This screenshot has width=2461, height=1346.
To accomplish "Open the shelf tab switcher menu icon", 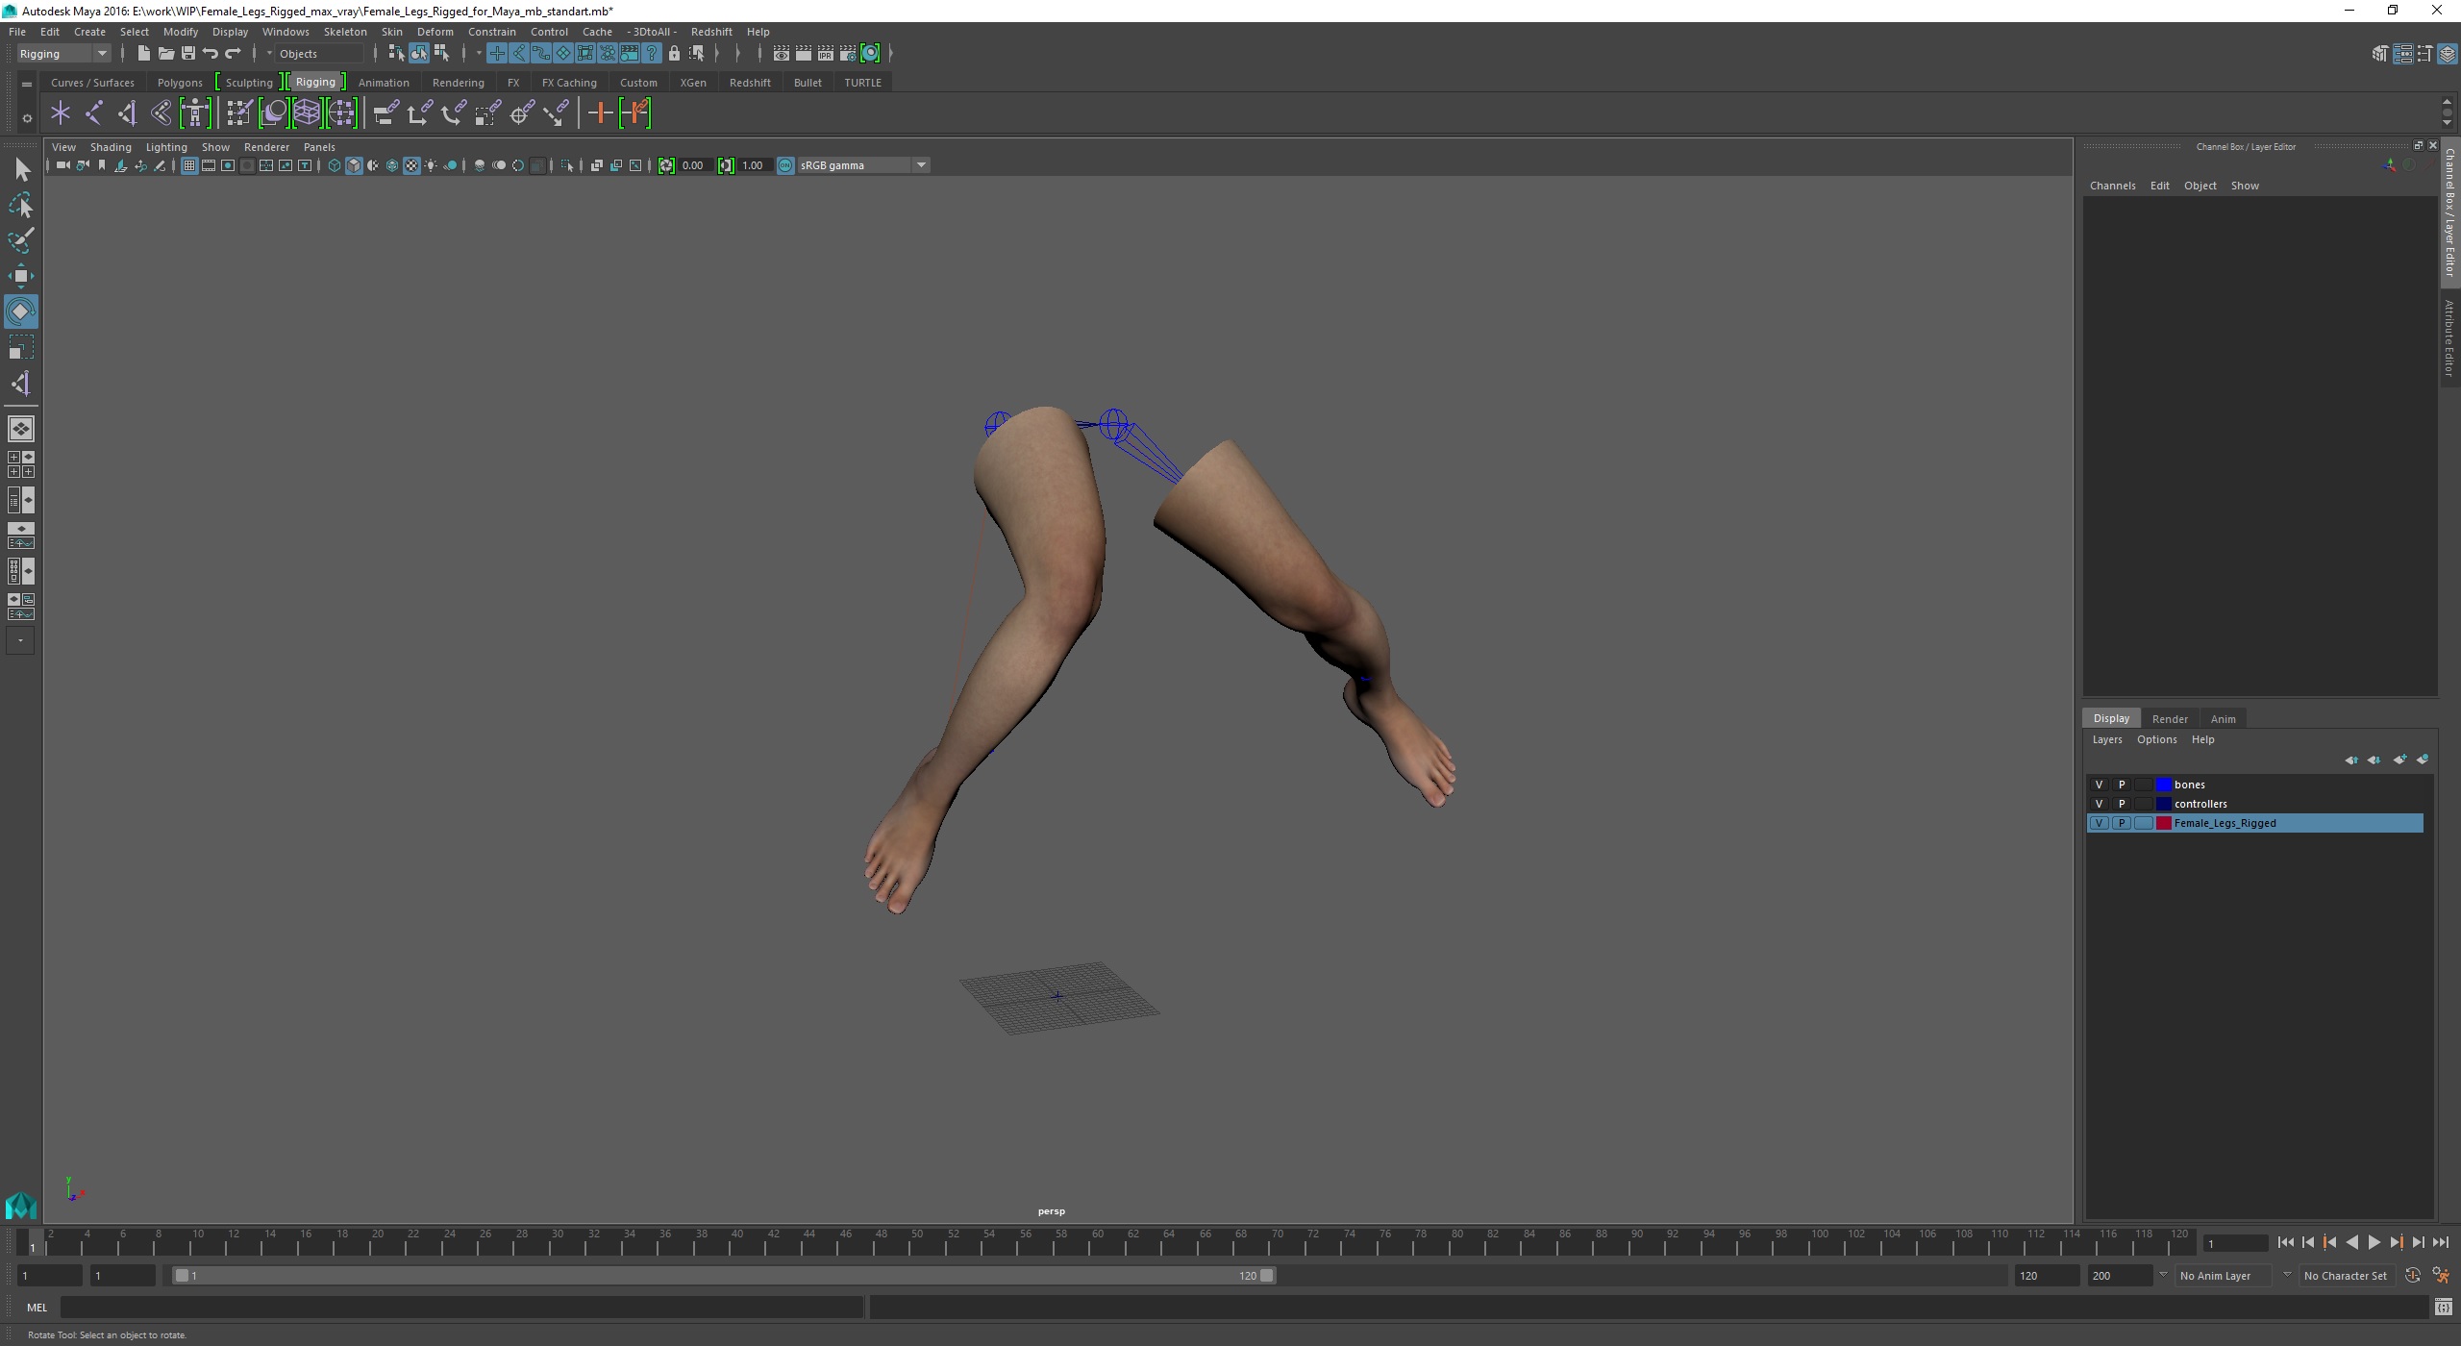I will click(x=27, y=85).
